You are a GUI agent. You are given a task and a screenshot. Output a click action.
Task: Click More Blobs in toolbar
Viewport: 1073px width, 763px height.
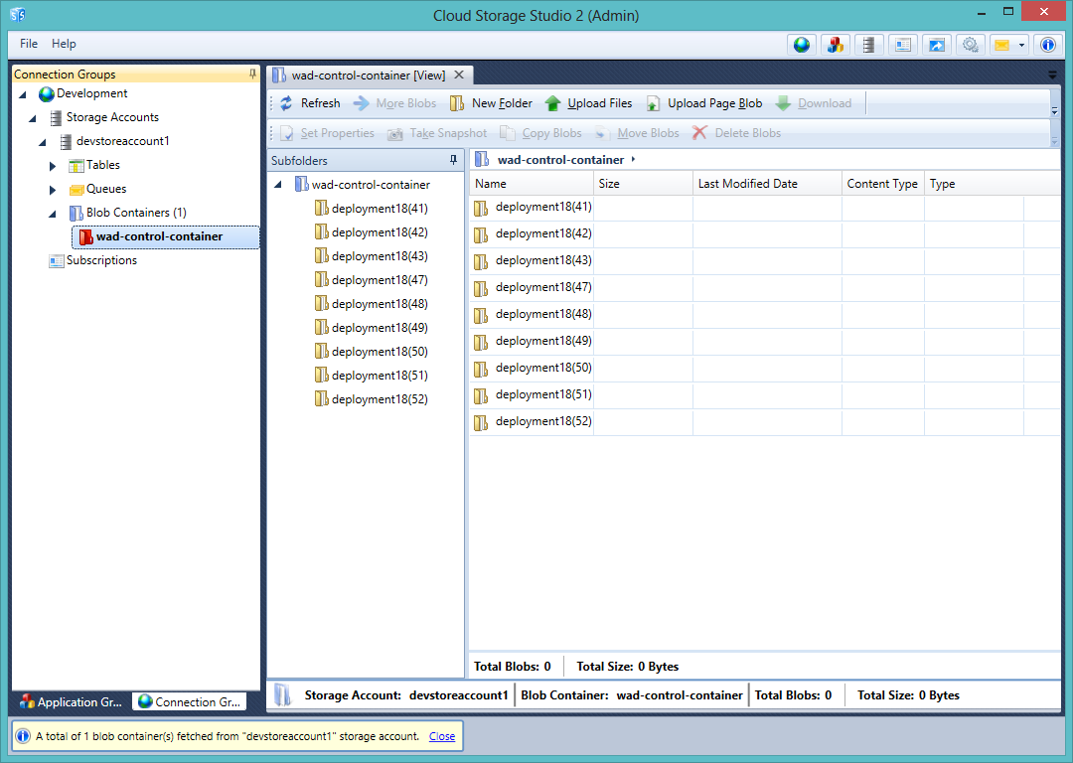(394, 103)
